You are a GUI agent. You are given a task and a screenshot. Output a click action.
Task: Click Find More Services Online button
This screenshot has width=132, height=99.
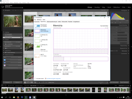(x=13, y=68)
